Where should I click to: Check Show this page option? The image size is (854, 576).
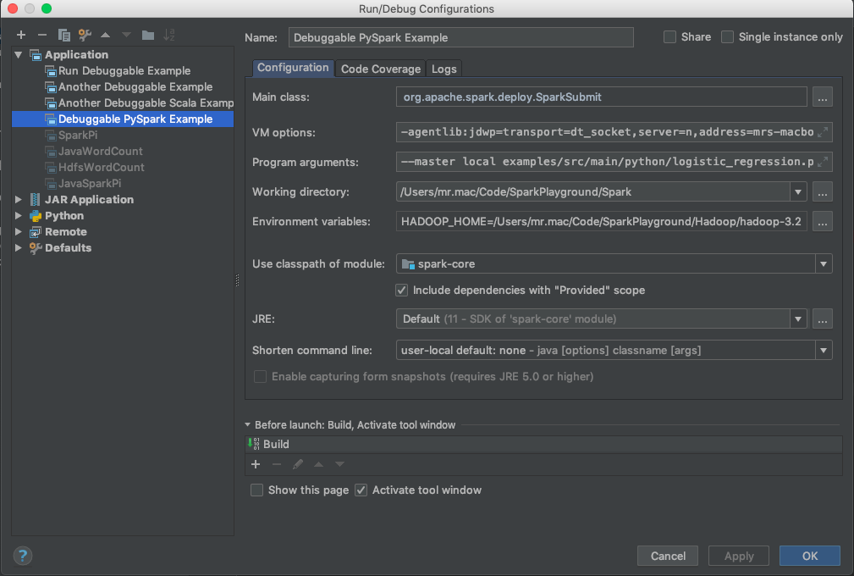(x=256, y=490)
